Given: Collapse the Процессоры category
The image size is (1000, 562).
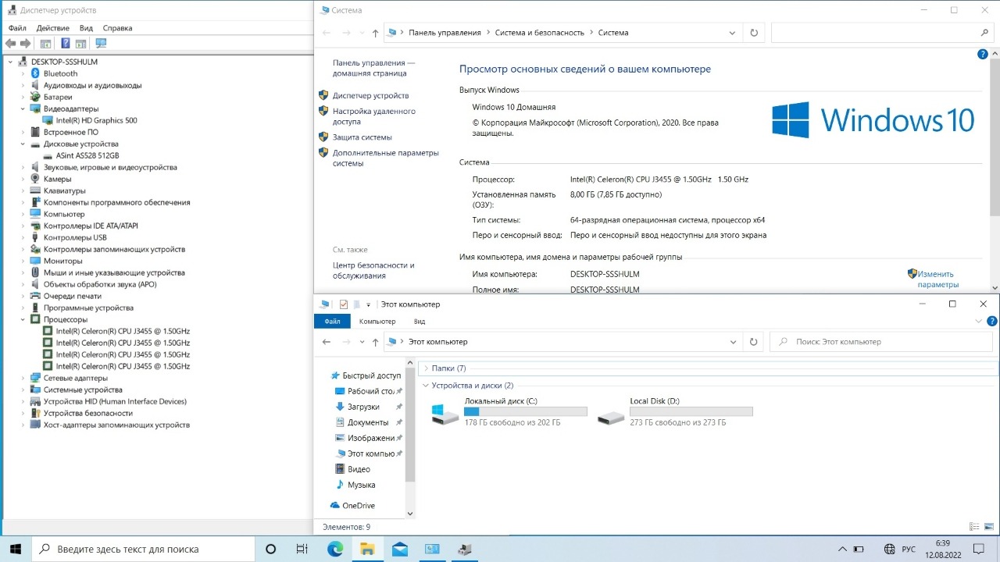Looking at the screenshot, I should click(23, 319).
